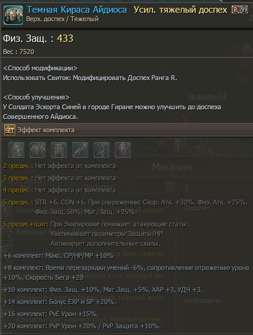Toggle the grid view icon in shop
The image size is (253, 335).
[170, 187]
